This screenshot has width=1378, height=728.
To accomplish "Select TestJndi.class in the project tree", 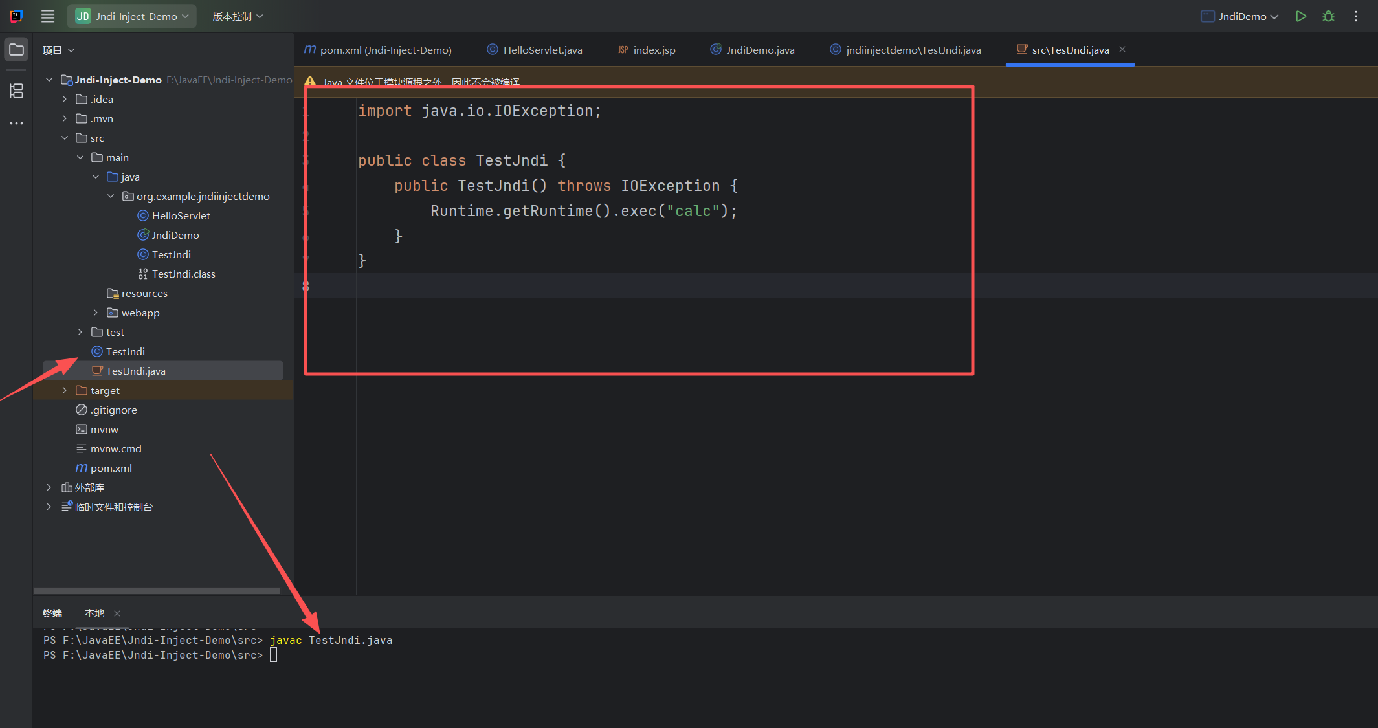I will (183, 274).
